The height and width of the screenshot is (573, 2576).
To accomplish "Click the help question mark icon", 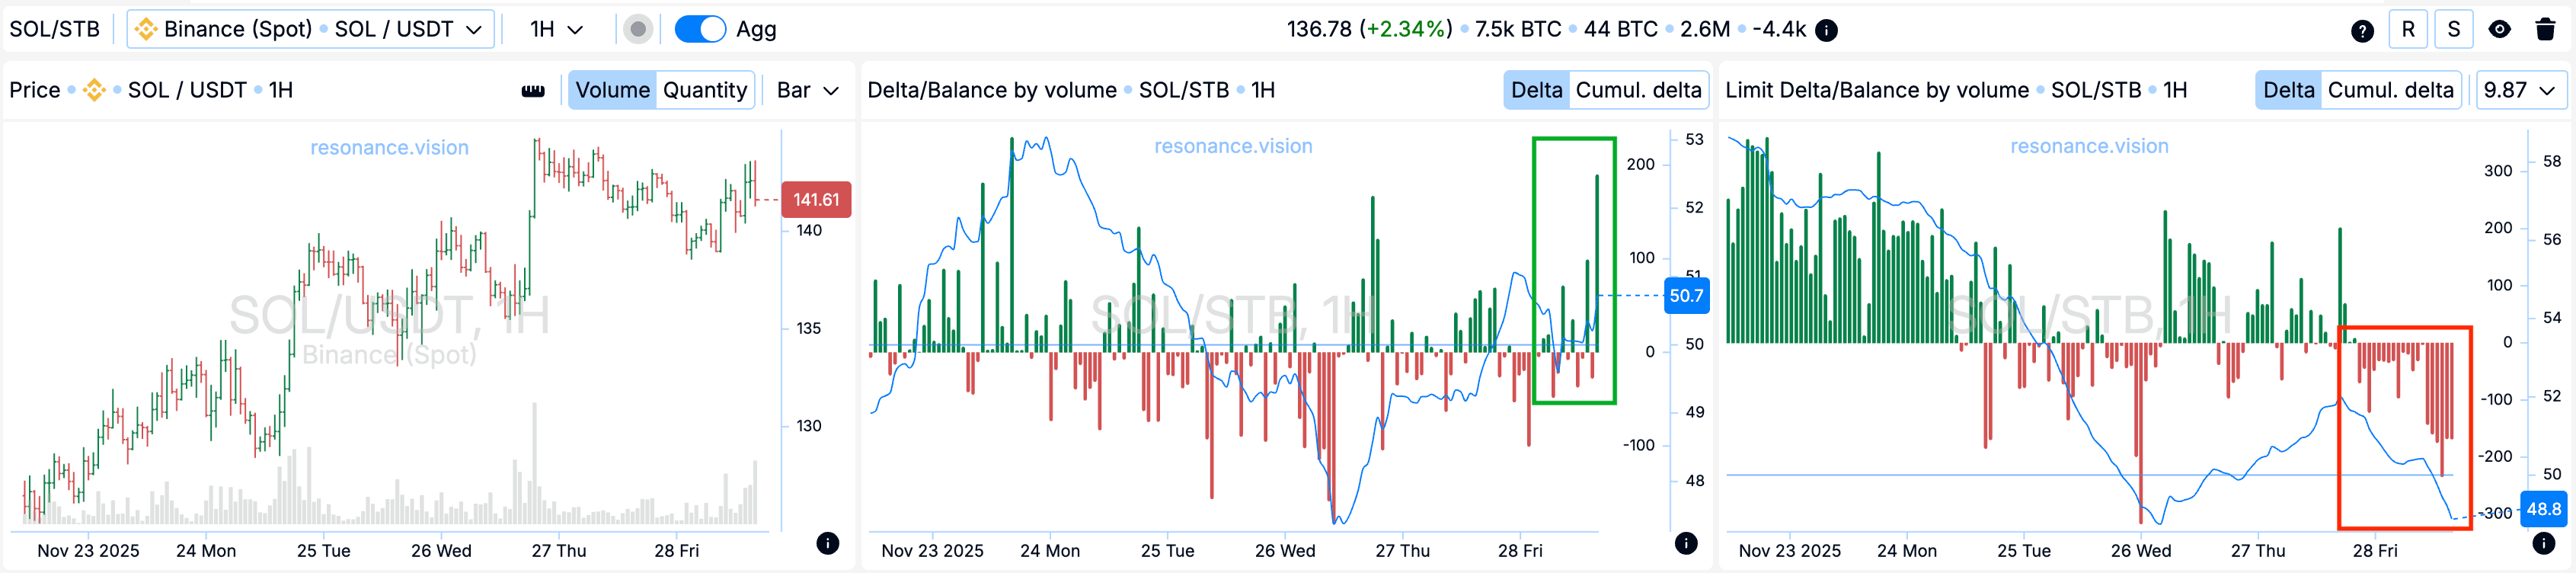I will pos(2362,30).
